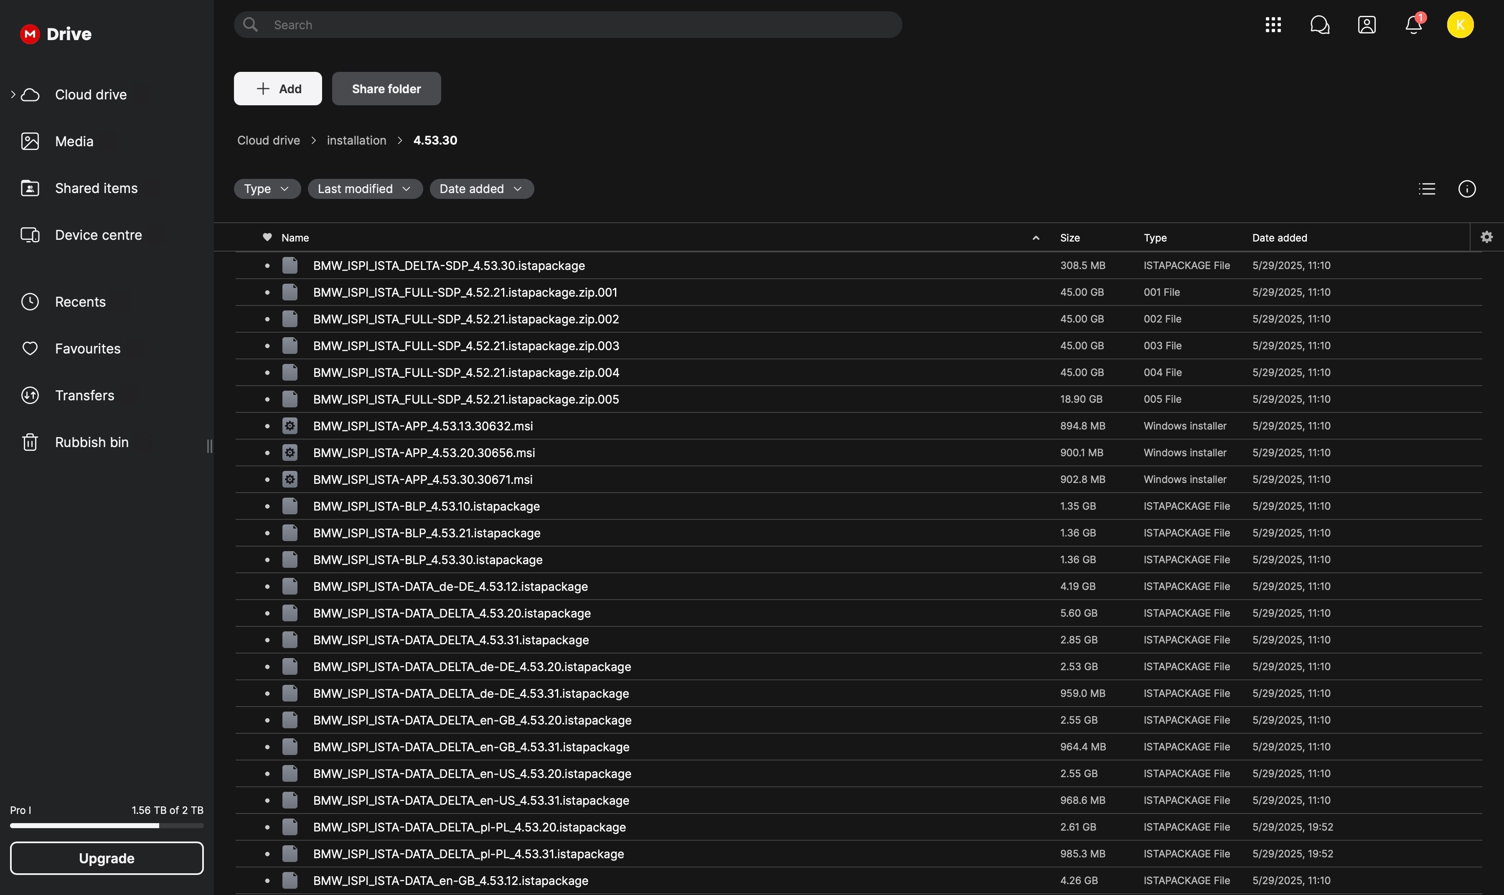The height and width of the screenshot is (895, 1504).
Task: Navigate to Cloud drive breadcrumb
Action: point(268,140)
